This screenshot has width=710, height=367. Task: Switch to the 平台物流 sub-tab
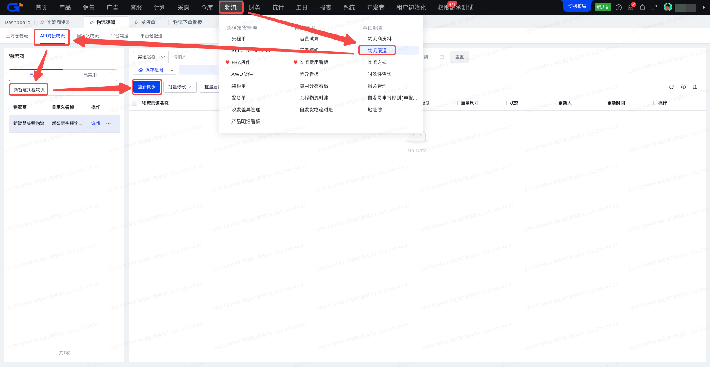120,36
